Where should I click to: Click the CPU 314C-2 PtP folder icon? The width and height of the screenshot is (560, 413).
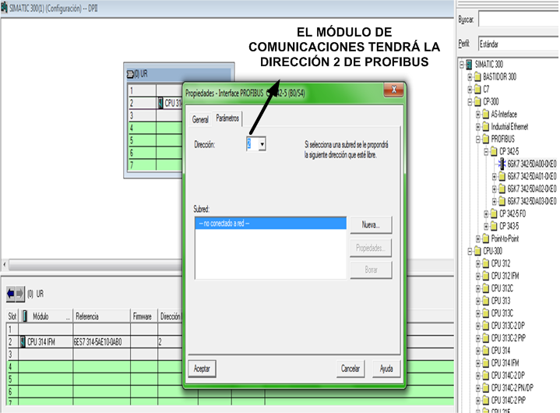(486, 400)
